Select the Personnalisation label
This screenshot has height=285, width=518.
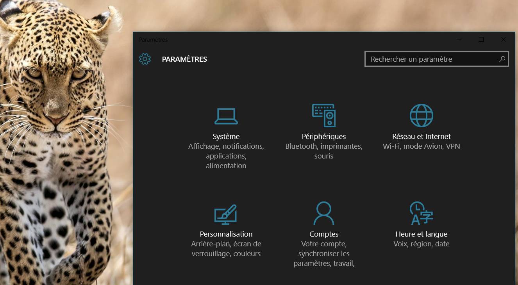point(226,234)
